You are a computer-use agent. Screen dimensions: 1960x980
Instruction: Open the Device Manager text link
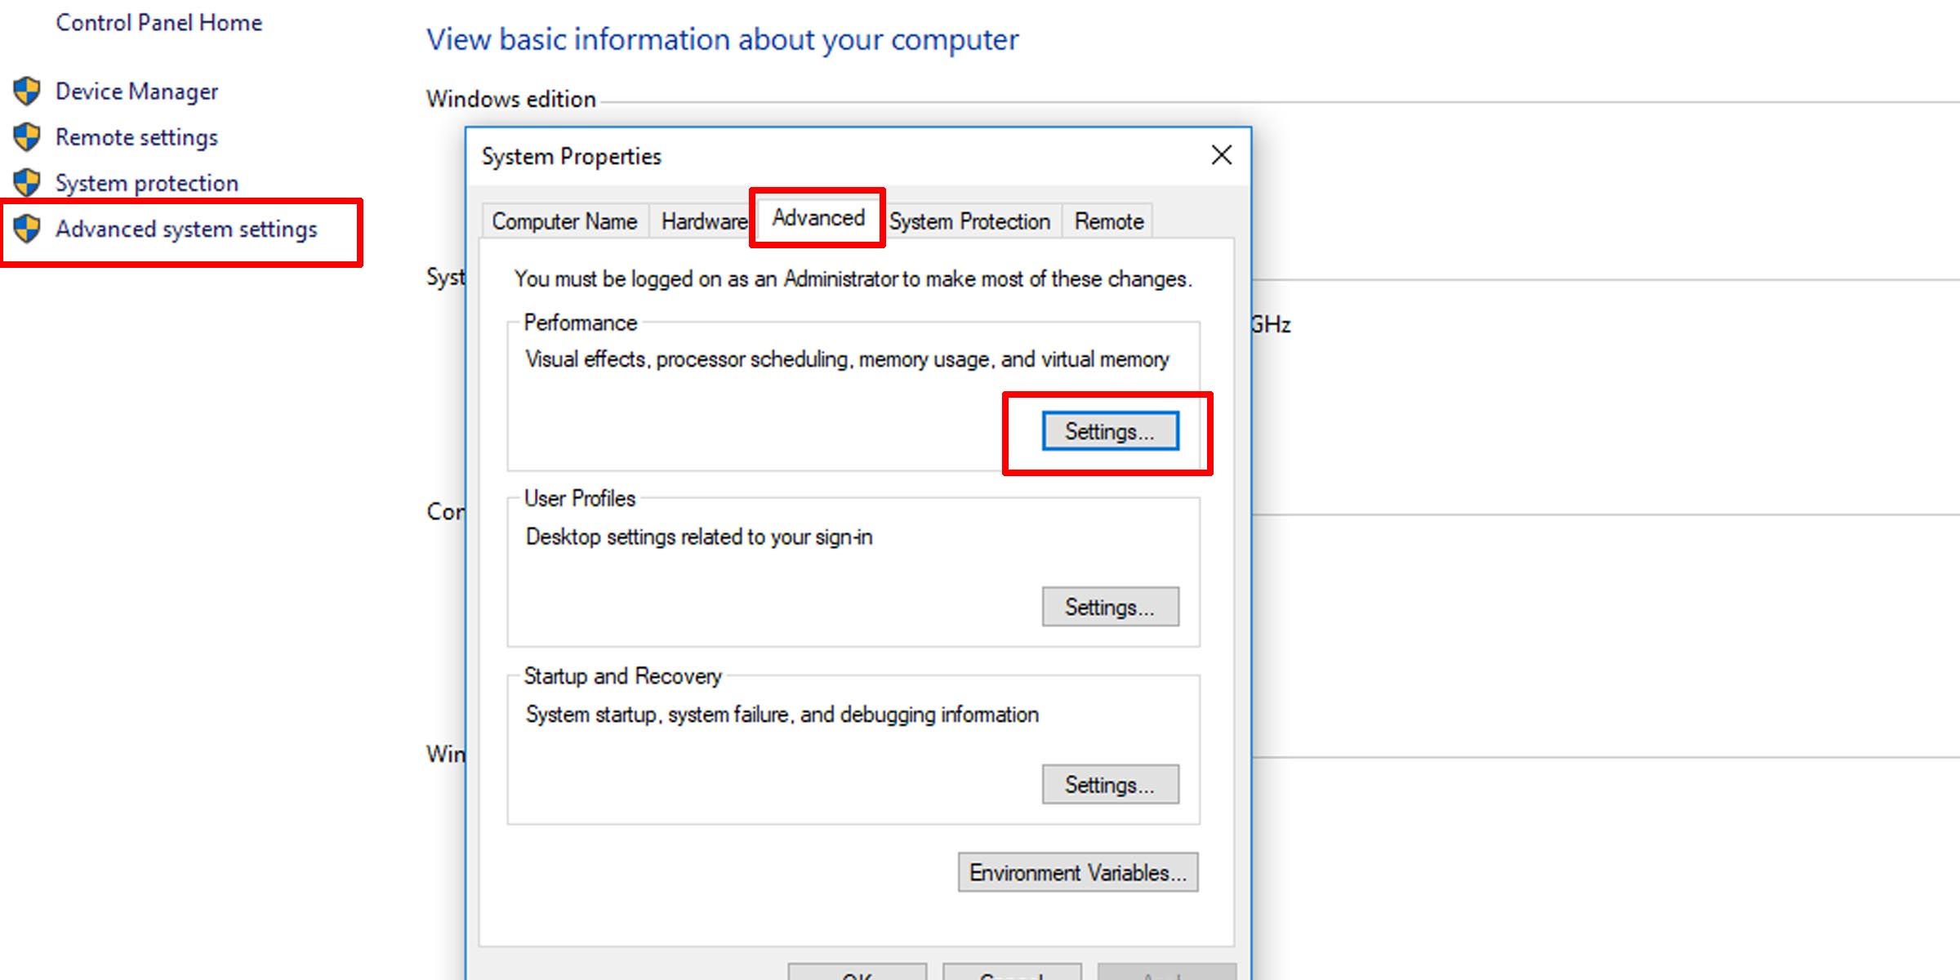coord(136,91)
